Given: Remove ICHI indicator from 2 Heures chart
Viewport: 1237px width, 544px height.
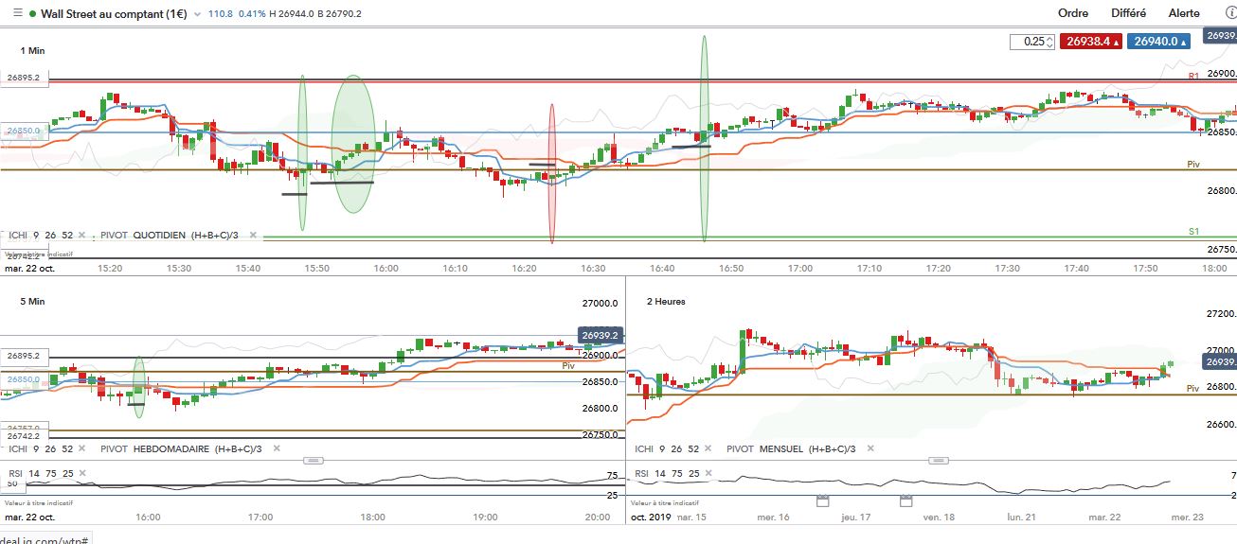Looking at the screenshot, I should (708, 448).
